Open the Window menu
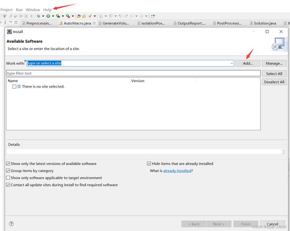290x231 pixels. click(x=33, y=10)
